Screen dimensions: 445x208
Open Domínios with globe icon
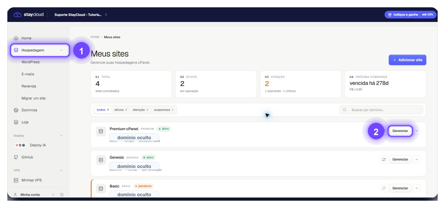pos(16,110)
